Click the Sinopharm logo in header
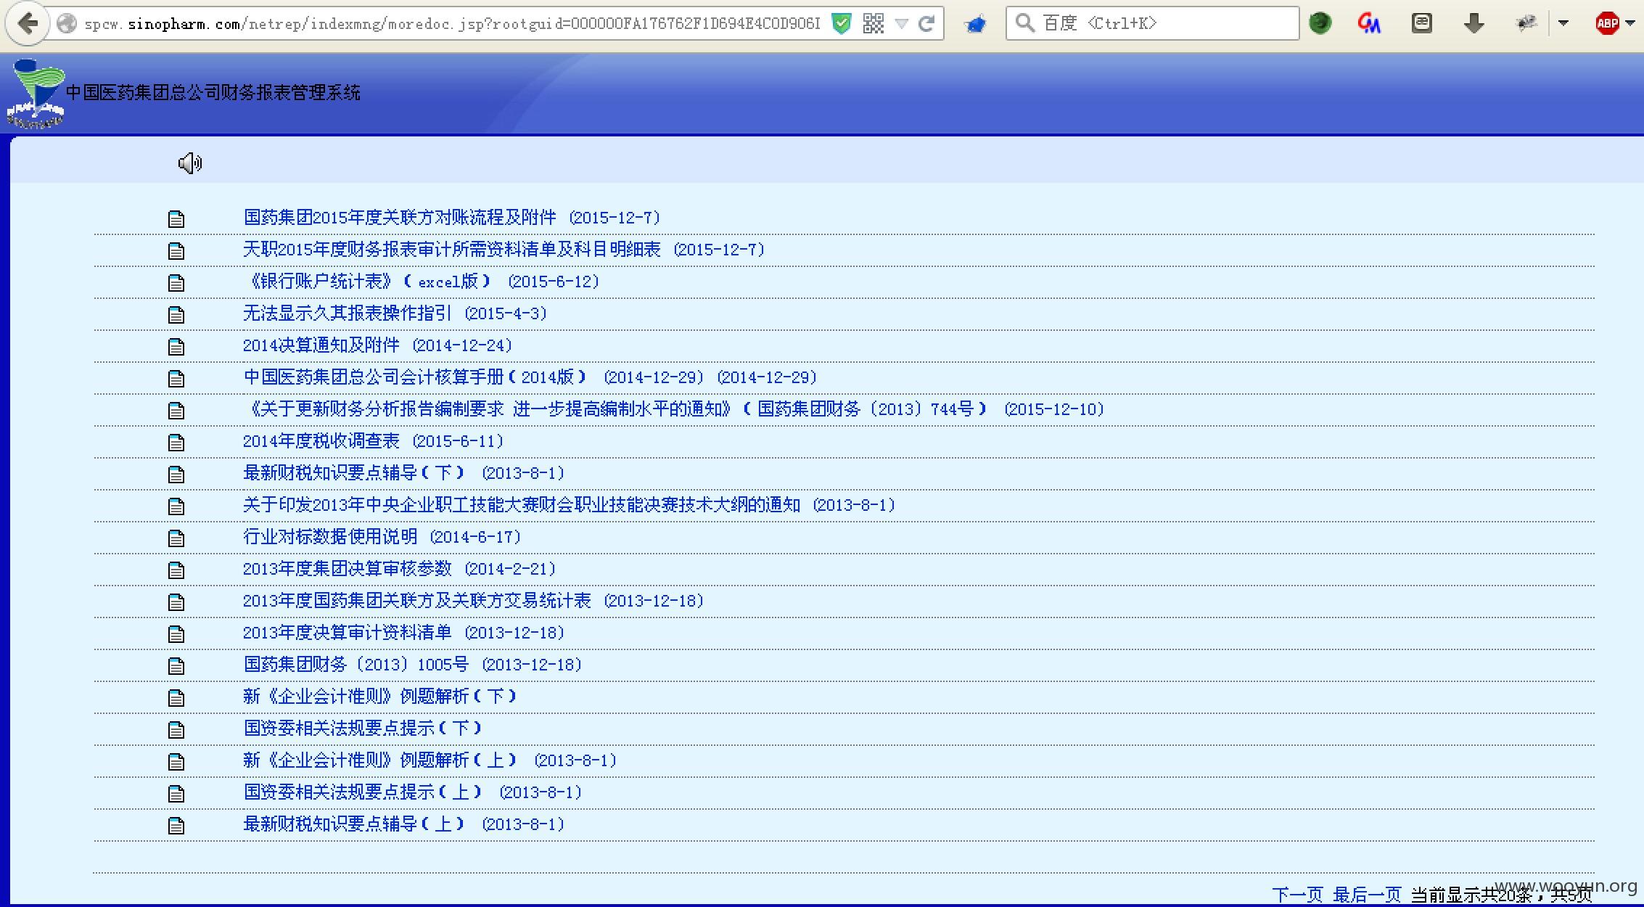This screenshot has width=1644, height=907. click(36, 94)
